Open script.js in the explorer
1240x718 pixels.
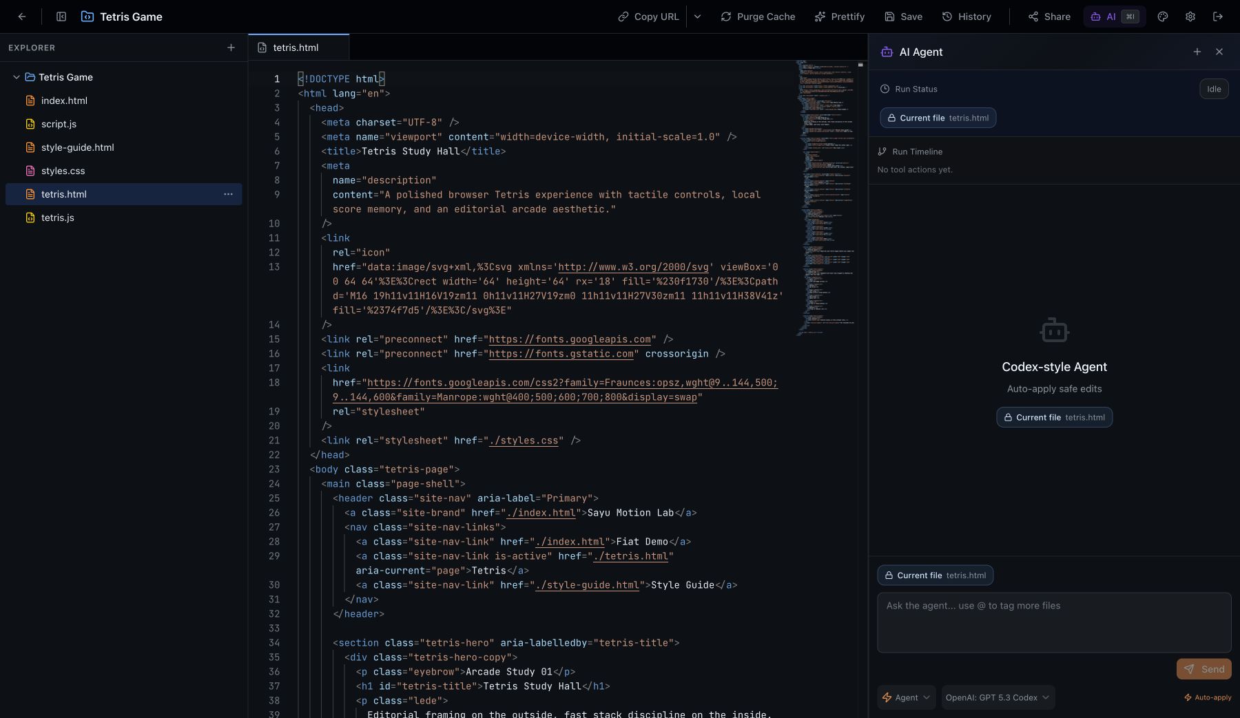click(x=124, y=124)
